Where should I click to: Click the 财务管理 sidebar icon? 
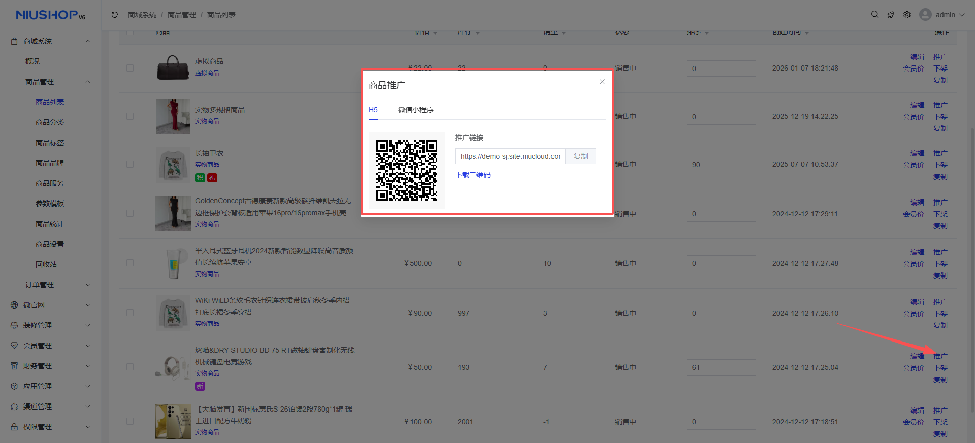tap(14, 366)
